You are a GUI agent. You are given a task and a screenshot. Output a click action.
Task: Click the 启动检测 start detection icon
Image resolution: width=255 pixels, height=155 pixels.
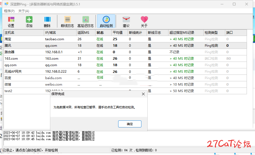pyautogui.click(x=106, y=21)
